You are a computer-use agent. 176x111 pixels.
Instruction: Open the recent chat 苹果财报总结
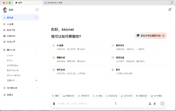tap(13, 65)
